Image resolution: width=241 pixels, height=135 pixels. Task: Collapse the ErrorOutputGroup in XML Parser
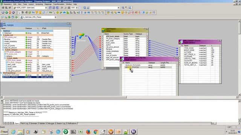point(2,73)
